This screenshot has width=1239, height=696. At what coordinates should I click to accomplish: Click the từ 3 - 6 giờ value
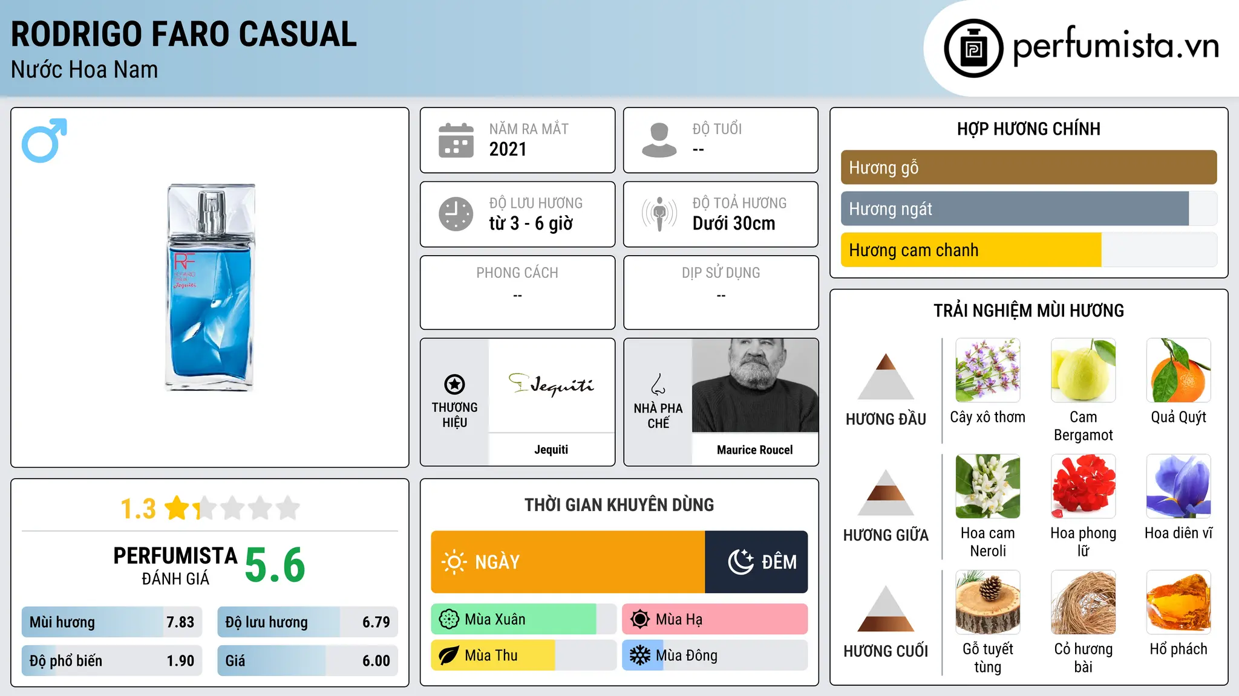click(531, 224)
